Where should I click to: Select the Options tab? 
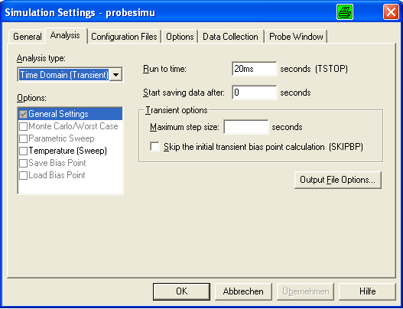coord(180,37)
